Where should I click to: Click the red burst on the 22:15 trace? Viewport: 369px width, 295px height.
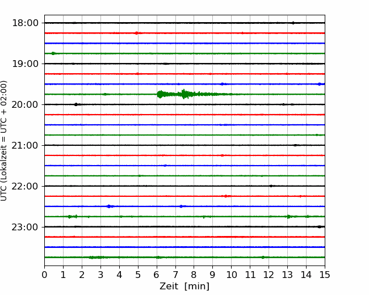226,196
